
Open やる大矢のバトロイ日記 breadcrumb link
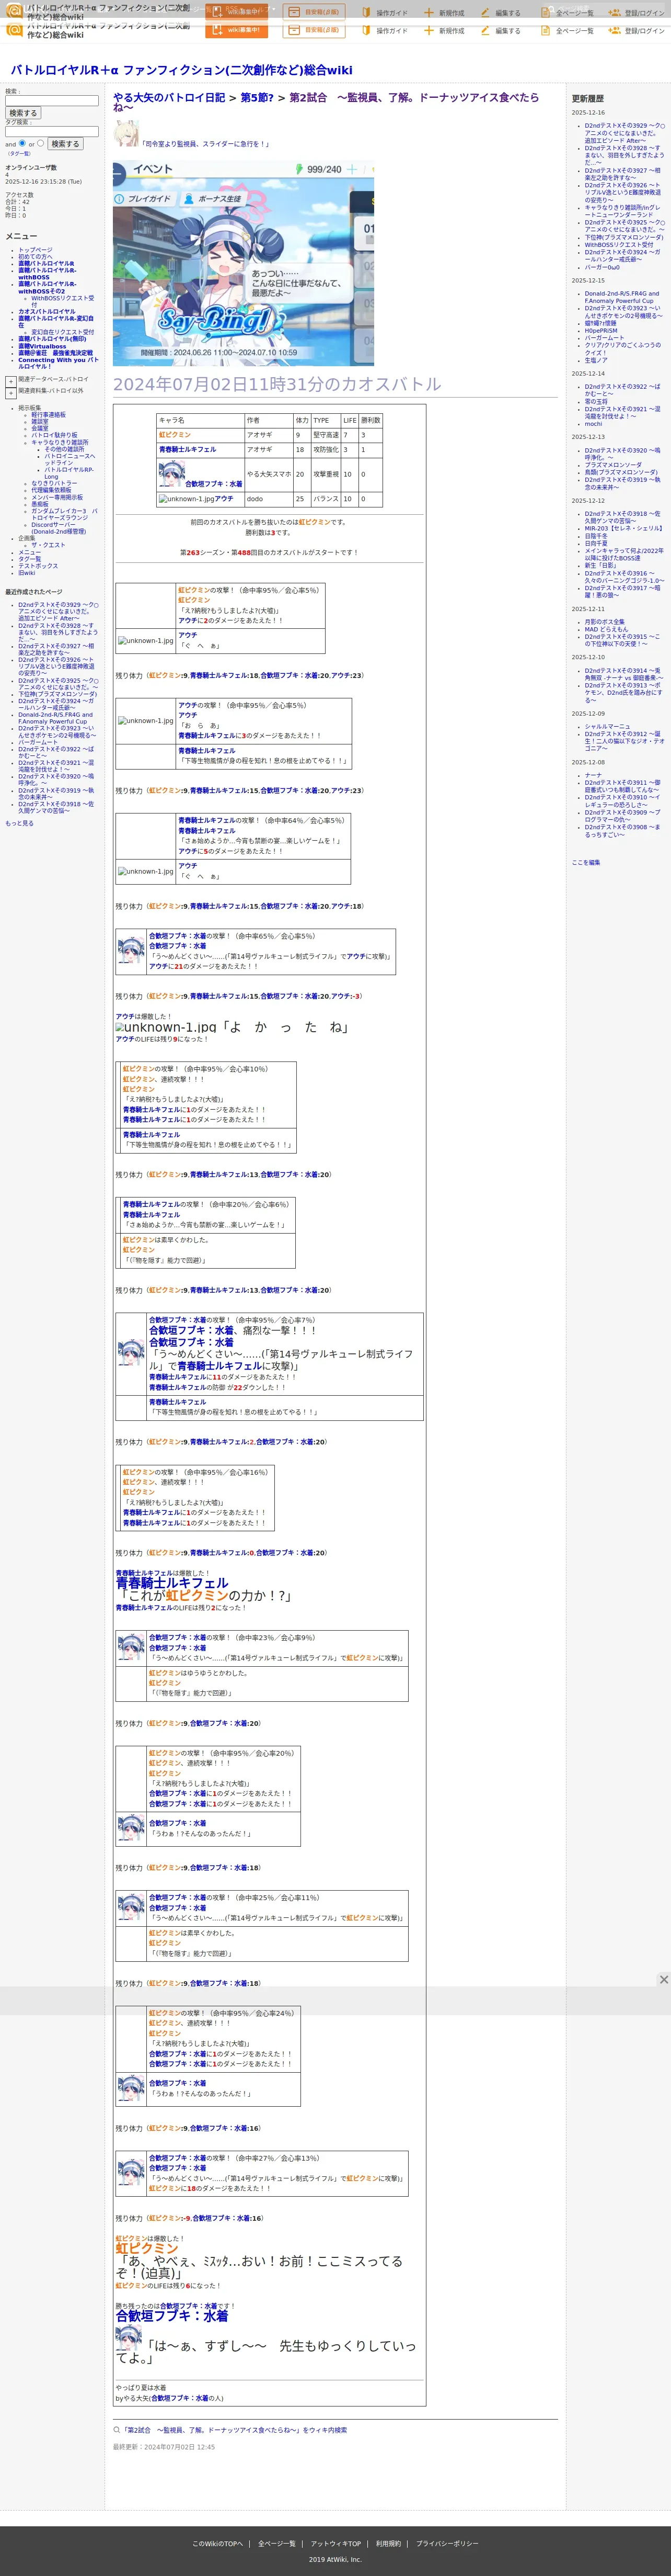coord(169,98)
